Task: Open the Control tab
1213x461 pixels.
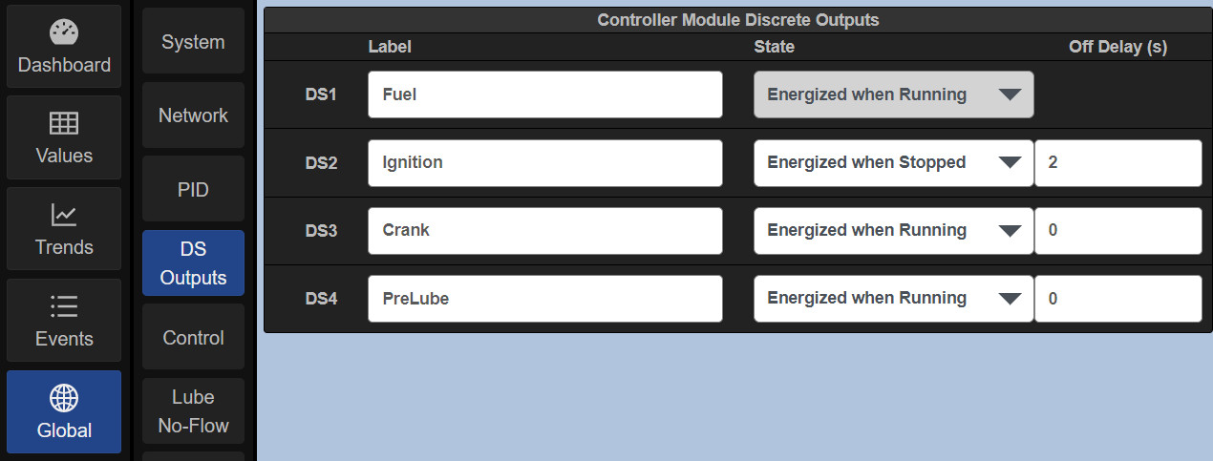Action: (x=193, y=338)
